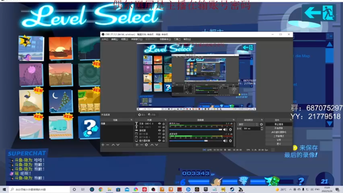
Task: Open microphone audio settings gear
Action: tap(230, 130)
